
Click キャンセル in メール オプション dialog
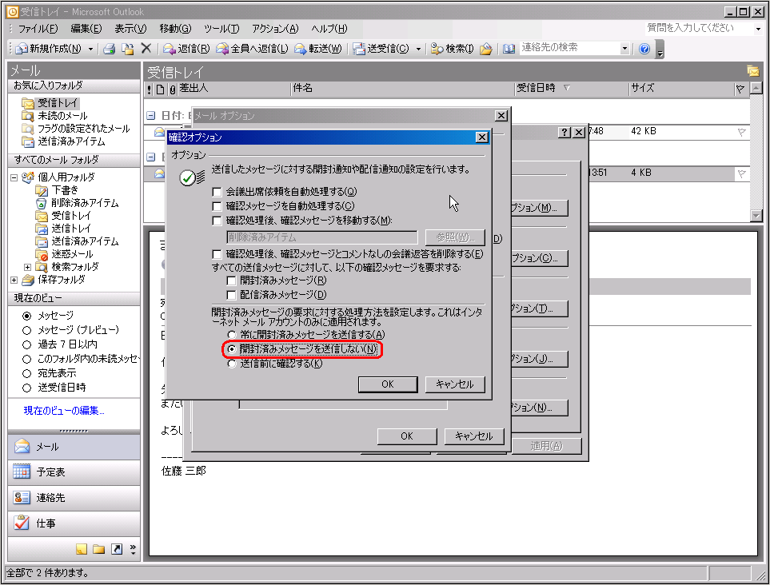(x=474, y=436)
